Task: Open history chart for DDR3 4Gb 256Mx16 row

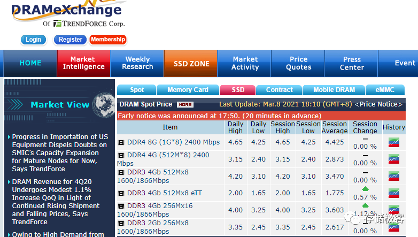Action: [x=394, y=210]
